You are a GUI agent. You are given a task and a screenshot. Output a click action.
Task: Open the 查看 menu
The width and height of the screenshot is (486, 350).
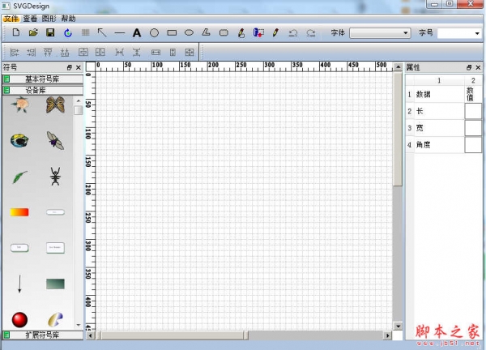[30, 19]
